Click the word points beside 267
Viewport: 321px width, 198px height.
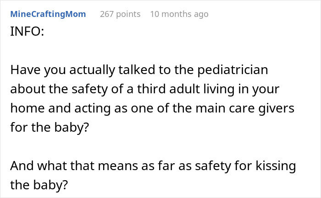coord(128,14)
